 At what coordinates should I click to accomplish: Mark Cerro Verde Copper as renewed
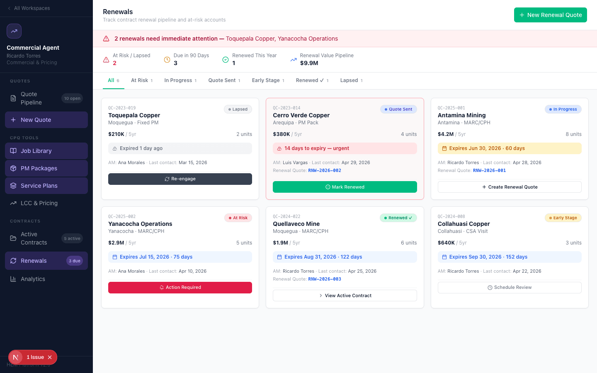click(x=345, y=187)
